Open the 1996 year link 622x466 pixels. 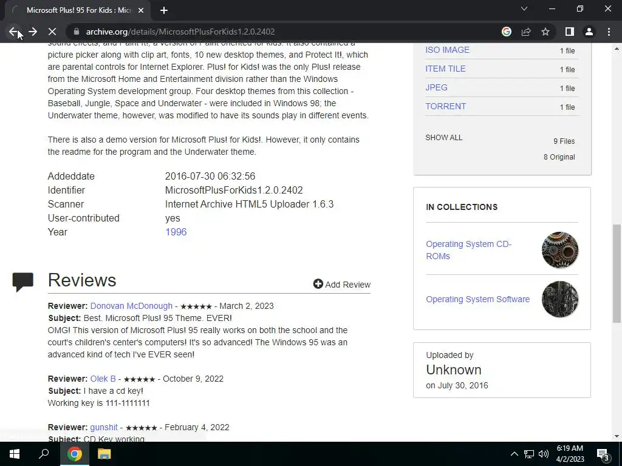pos(176,232)
